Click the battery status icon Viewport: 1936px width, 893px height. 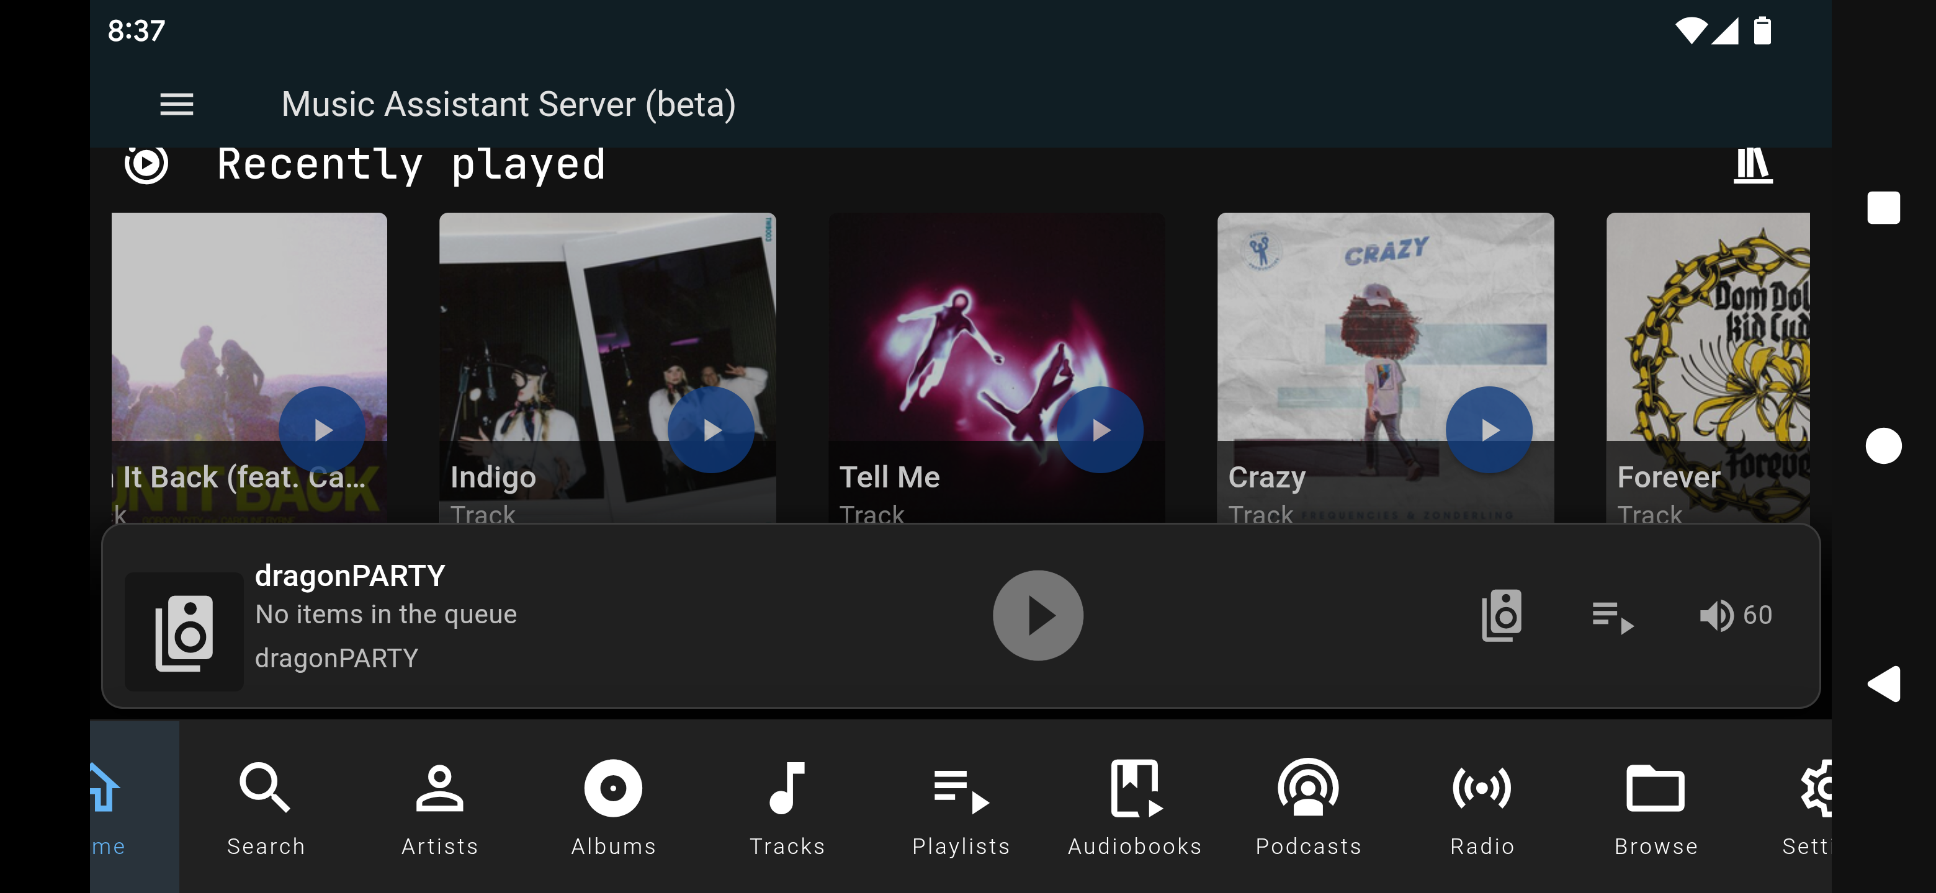[1762, 31]
